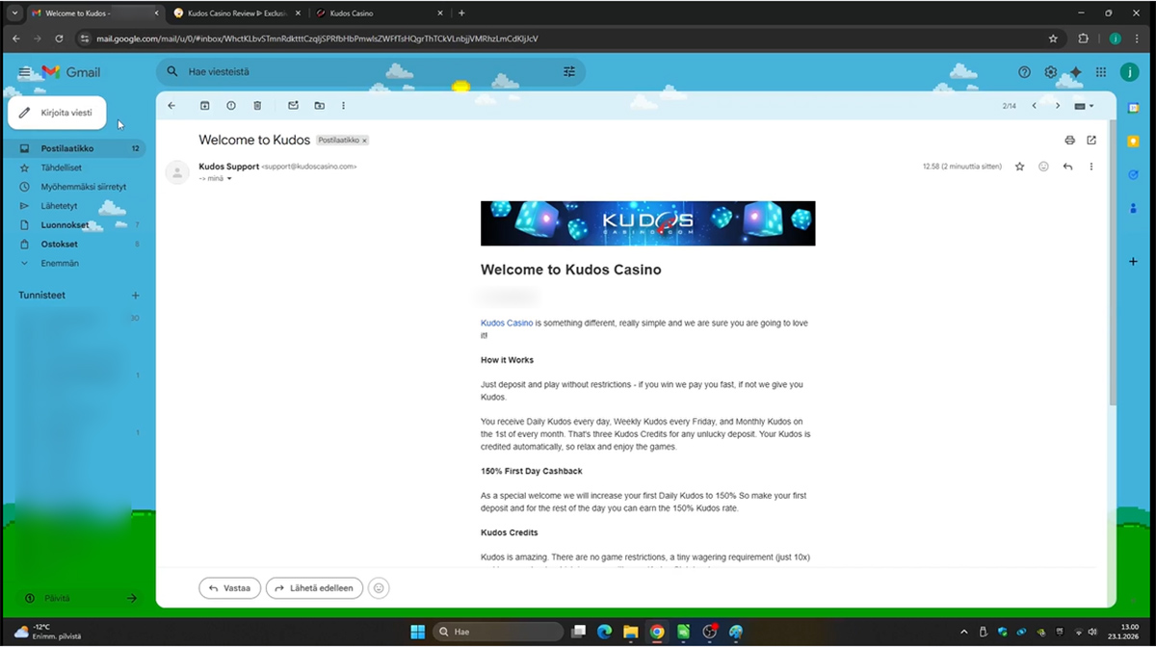The height and width of the screenshot is (647, 1156).
Task: Click the Lähetä edelleen forward button
Action: point(314,588)
